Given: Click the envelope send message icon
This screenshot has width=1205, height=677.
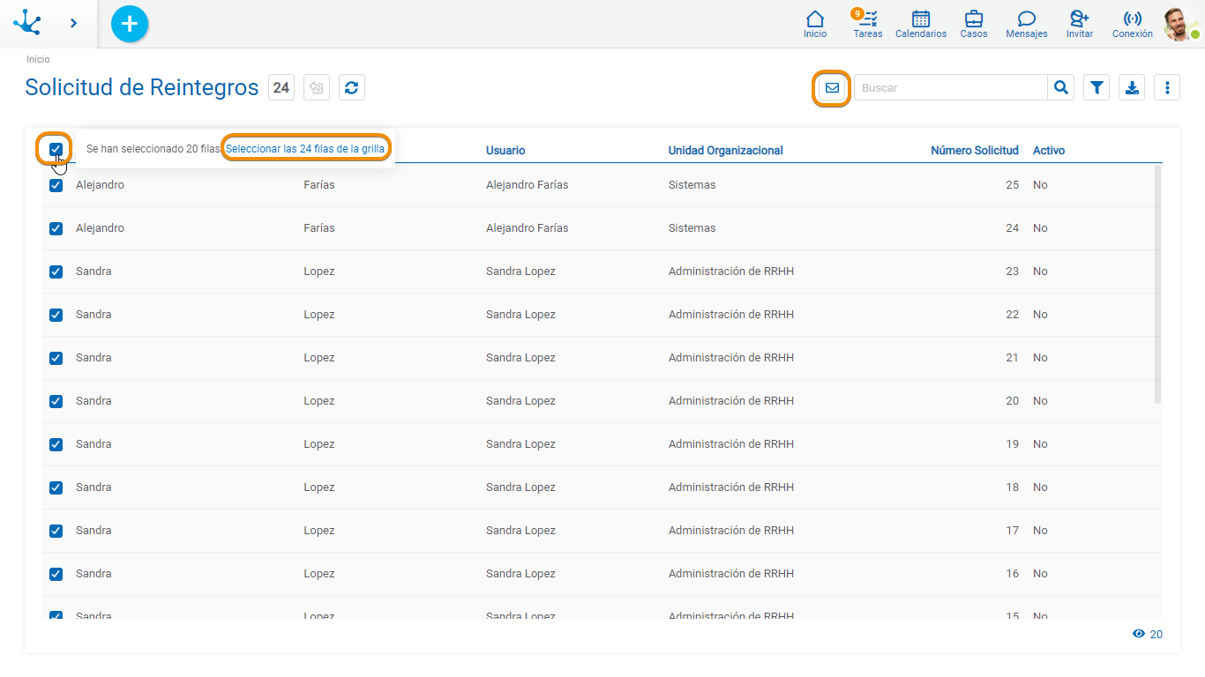Looking at the screenshot, I should coord(832,88).
